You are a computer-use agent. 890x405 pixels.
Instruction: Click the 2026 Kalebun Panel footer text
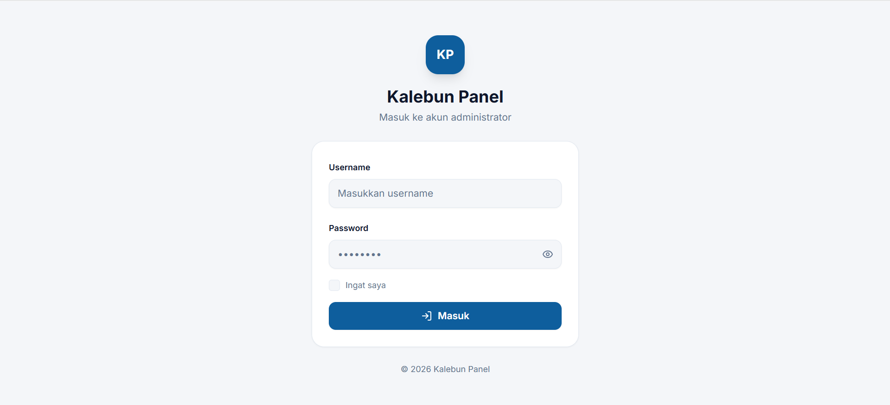pos(450,369)
